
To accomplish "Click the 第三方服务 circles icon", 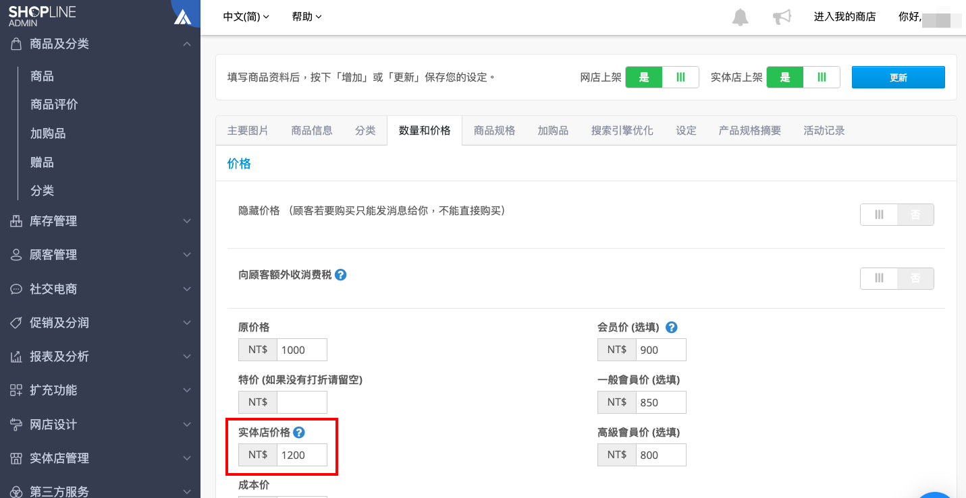I will point(16,492).
